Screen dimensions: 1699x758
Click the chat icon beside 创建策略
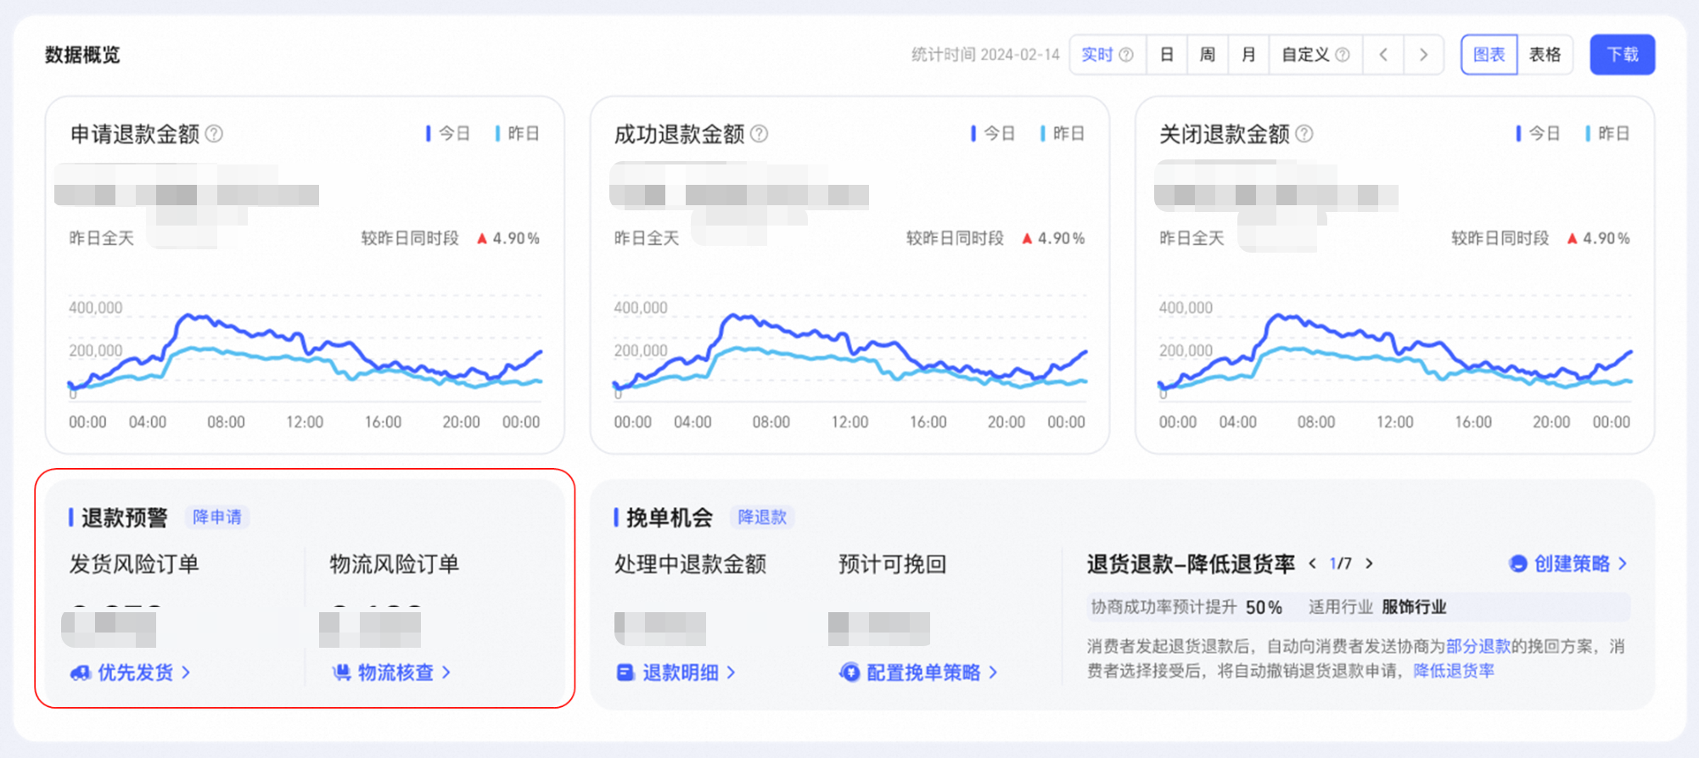[1518, 564]
